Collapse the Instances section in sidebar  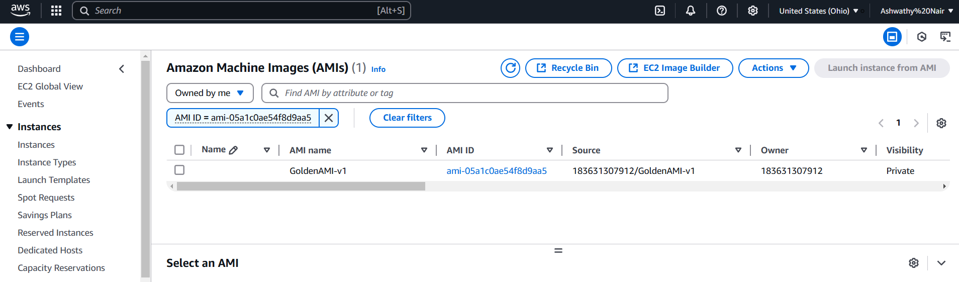coord(10,127)
